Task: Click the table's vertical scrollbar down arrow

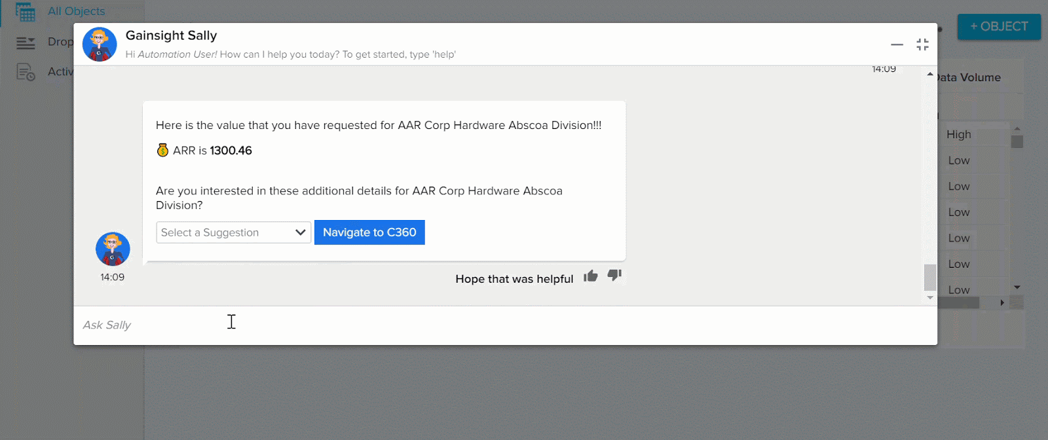Action: click(x=1017, y=287)
